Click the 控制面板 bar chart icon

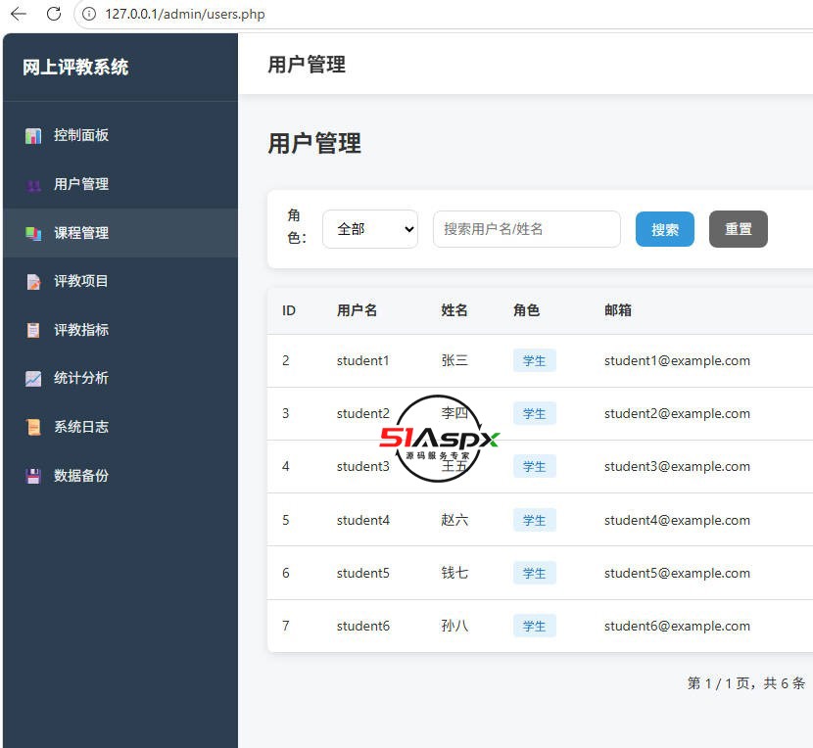pyautogui.click(x=33, y=136)
